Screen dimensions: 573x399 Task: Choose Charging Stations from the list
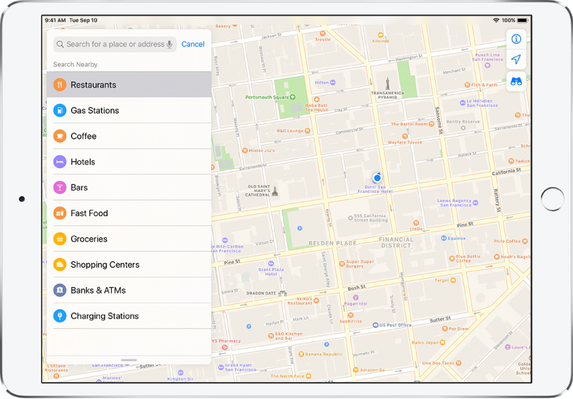coord(104,316)
